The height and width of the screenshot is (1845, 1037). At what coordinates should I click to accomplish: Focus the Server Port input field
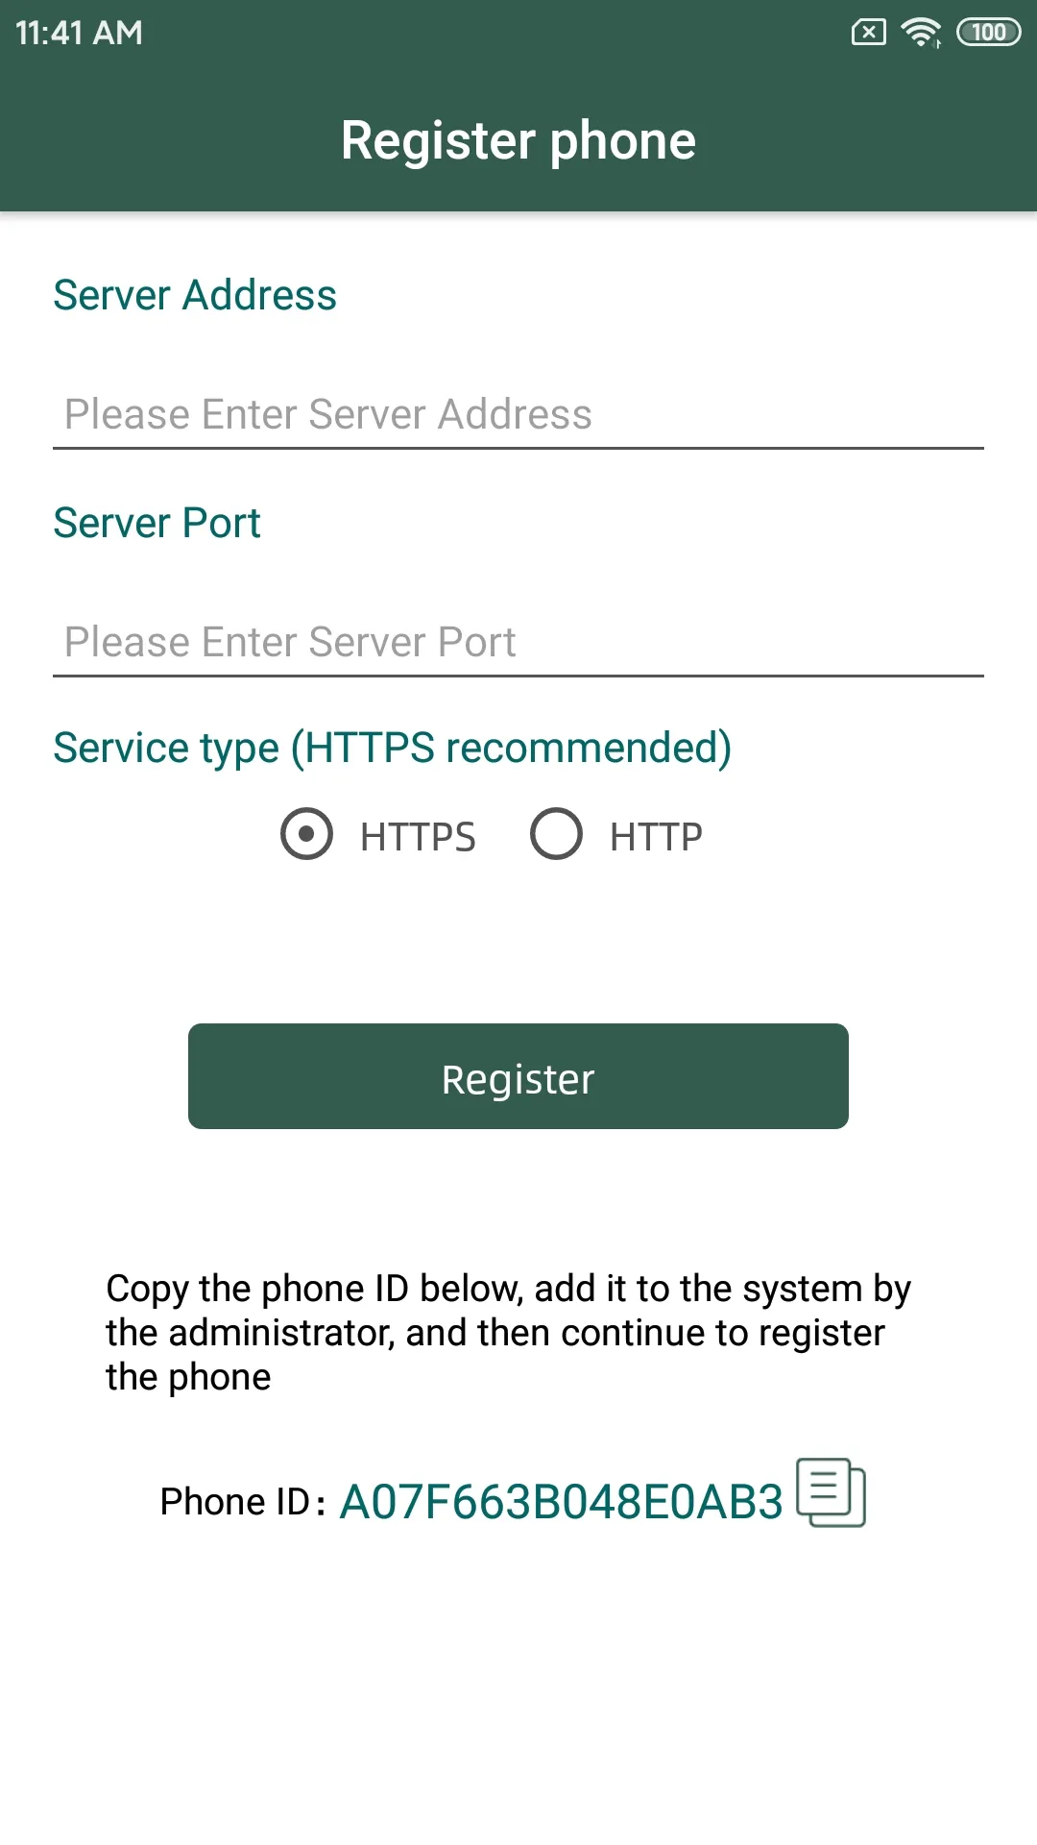pos(518,642)
